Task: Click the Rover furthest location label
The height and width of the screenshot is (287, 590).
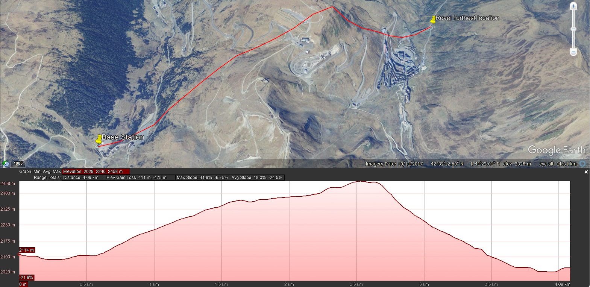Action: [467, 18]
